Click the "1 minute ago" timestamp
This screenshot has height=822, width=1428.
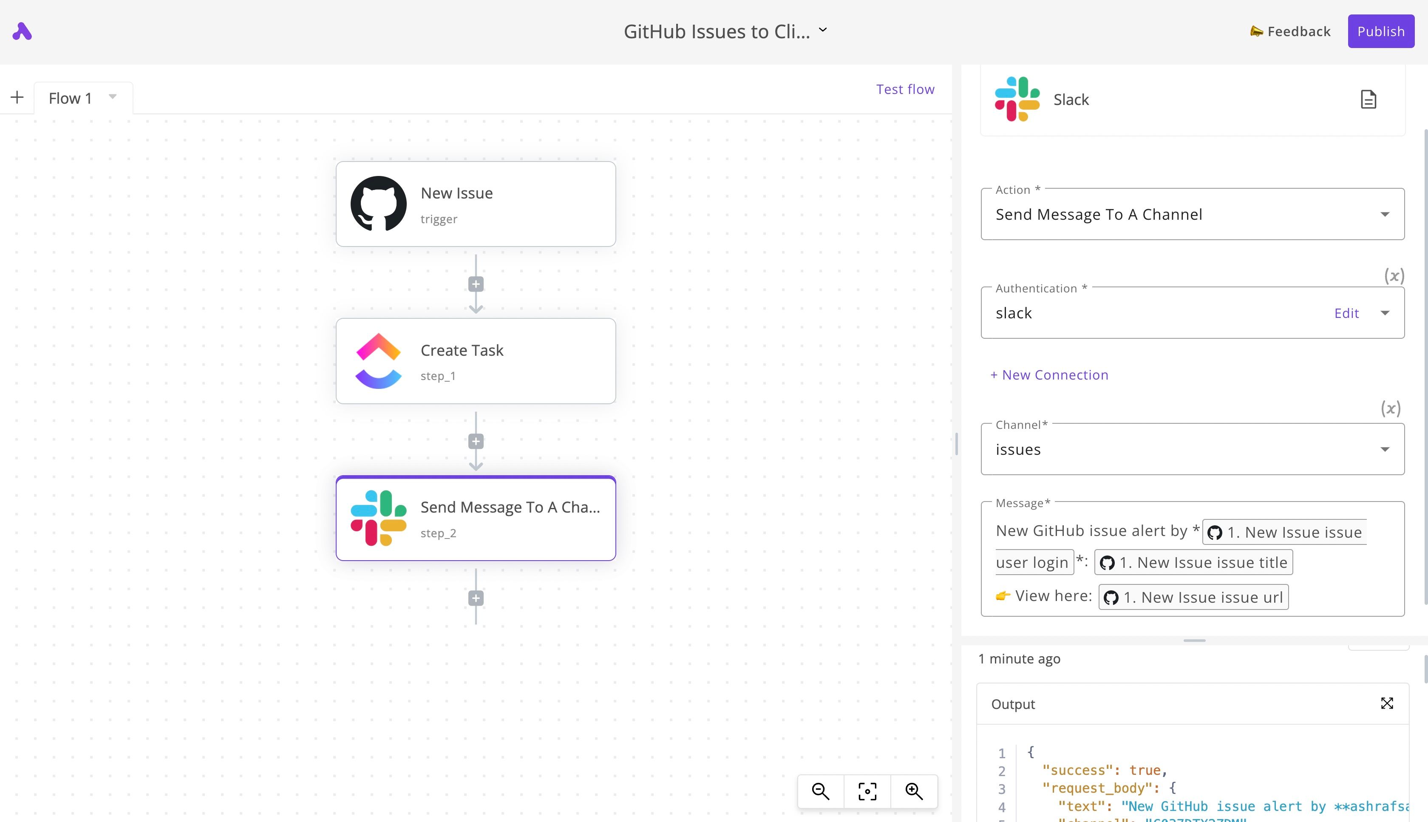coord(1019,659)
